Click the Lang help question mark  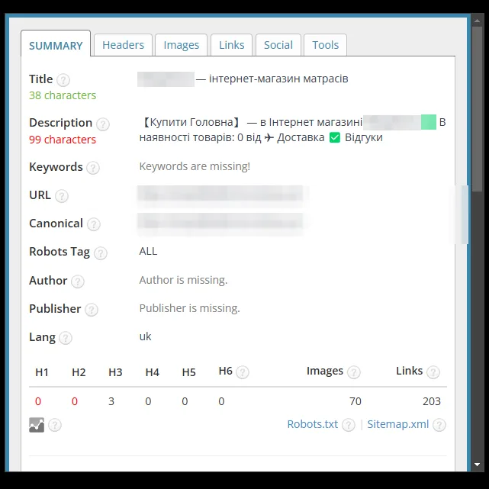(66, 338)
